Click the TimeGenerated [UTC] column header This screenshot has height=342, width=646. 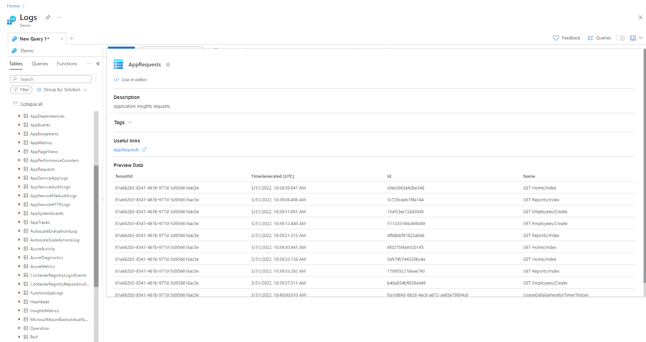[x=273, y=176]
